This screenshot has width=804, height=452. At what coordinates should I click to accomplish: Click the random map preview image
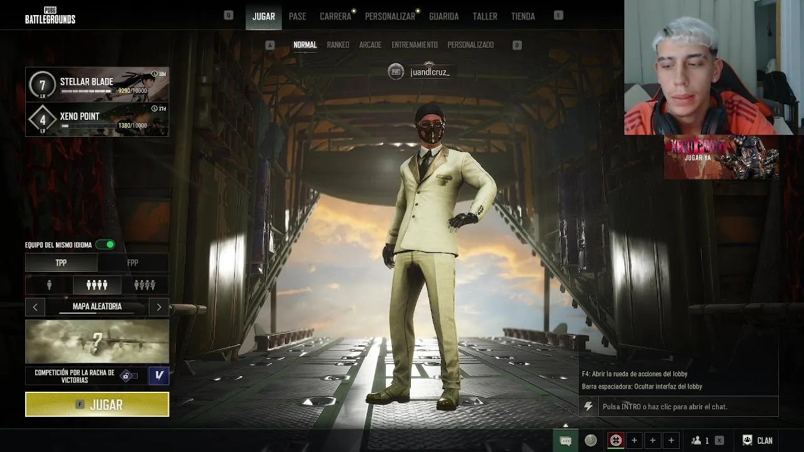tap(97, 342)
